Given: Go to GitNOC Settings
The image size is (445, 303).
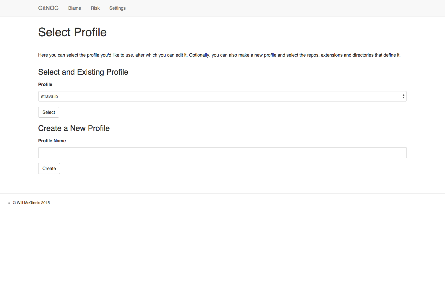Looking at the screenshot, I should pyautogui.click(x=117, y=8).
